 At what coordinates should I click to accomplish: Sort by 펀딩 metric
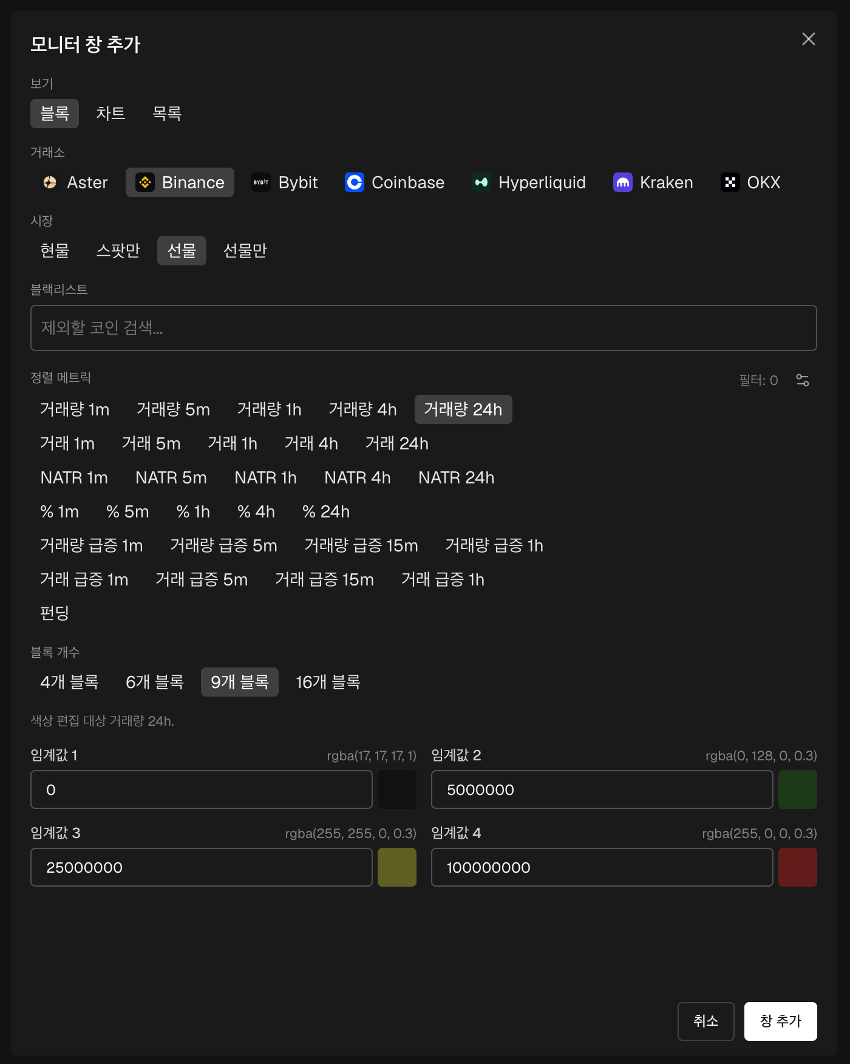pos(55,613)
